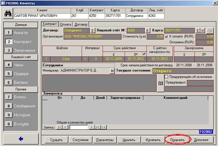The image size is (218, 146).
Task: Open the book icon beside notes area
Action: [x=161, y=83]
